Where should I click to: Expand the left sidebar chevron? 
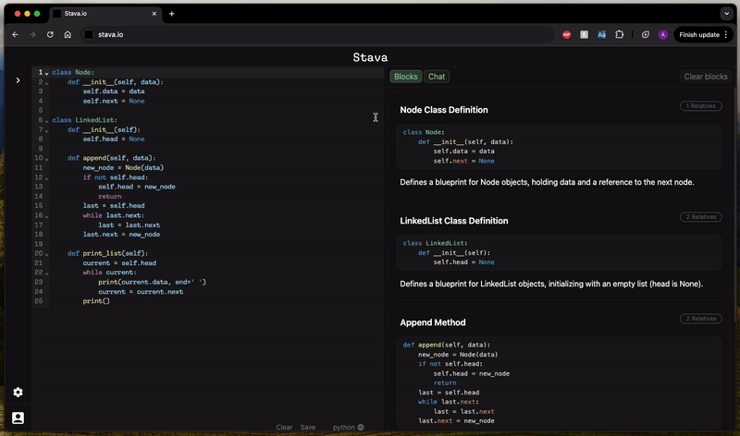point(18,80)
